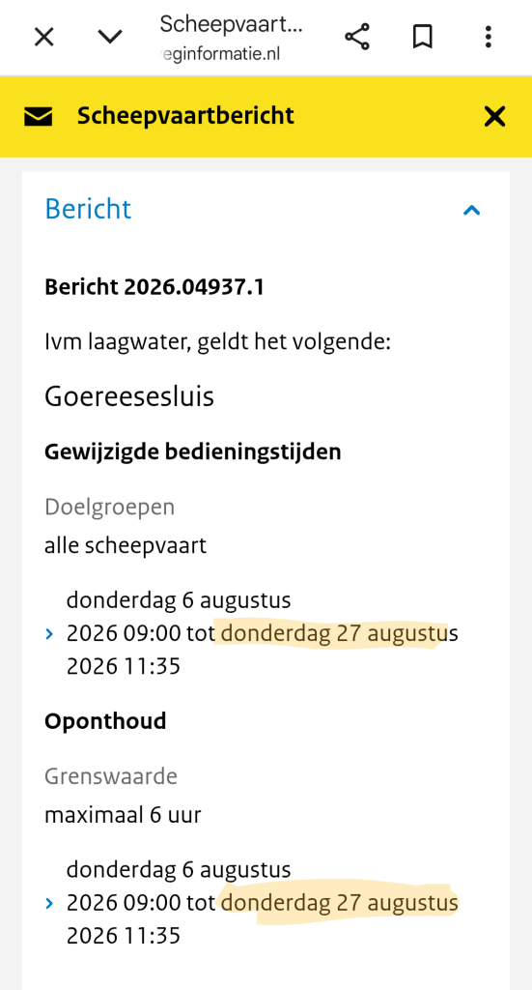Screen dimensions: 532x990
Task: Bookmark this page with the bookmark icon
Action: pos(422,37)
